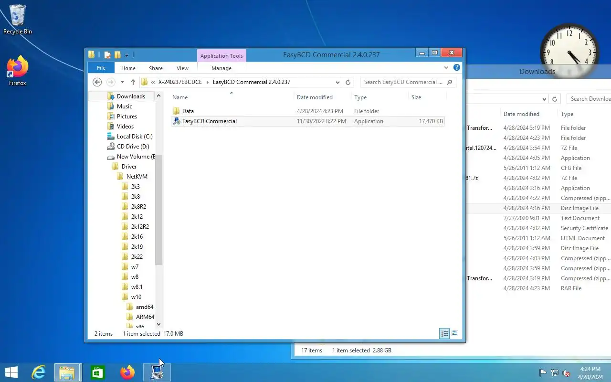
Task: Open Customize Quick Access Toolbar dropdown
Action: coord(126,55)
